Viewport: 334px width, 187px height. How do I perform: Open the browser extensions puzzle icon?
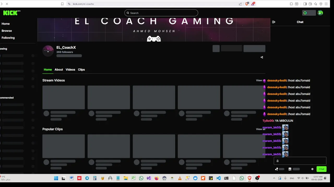(x=291, y=4)
